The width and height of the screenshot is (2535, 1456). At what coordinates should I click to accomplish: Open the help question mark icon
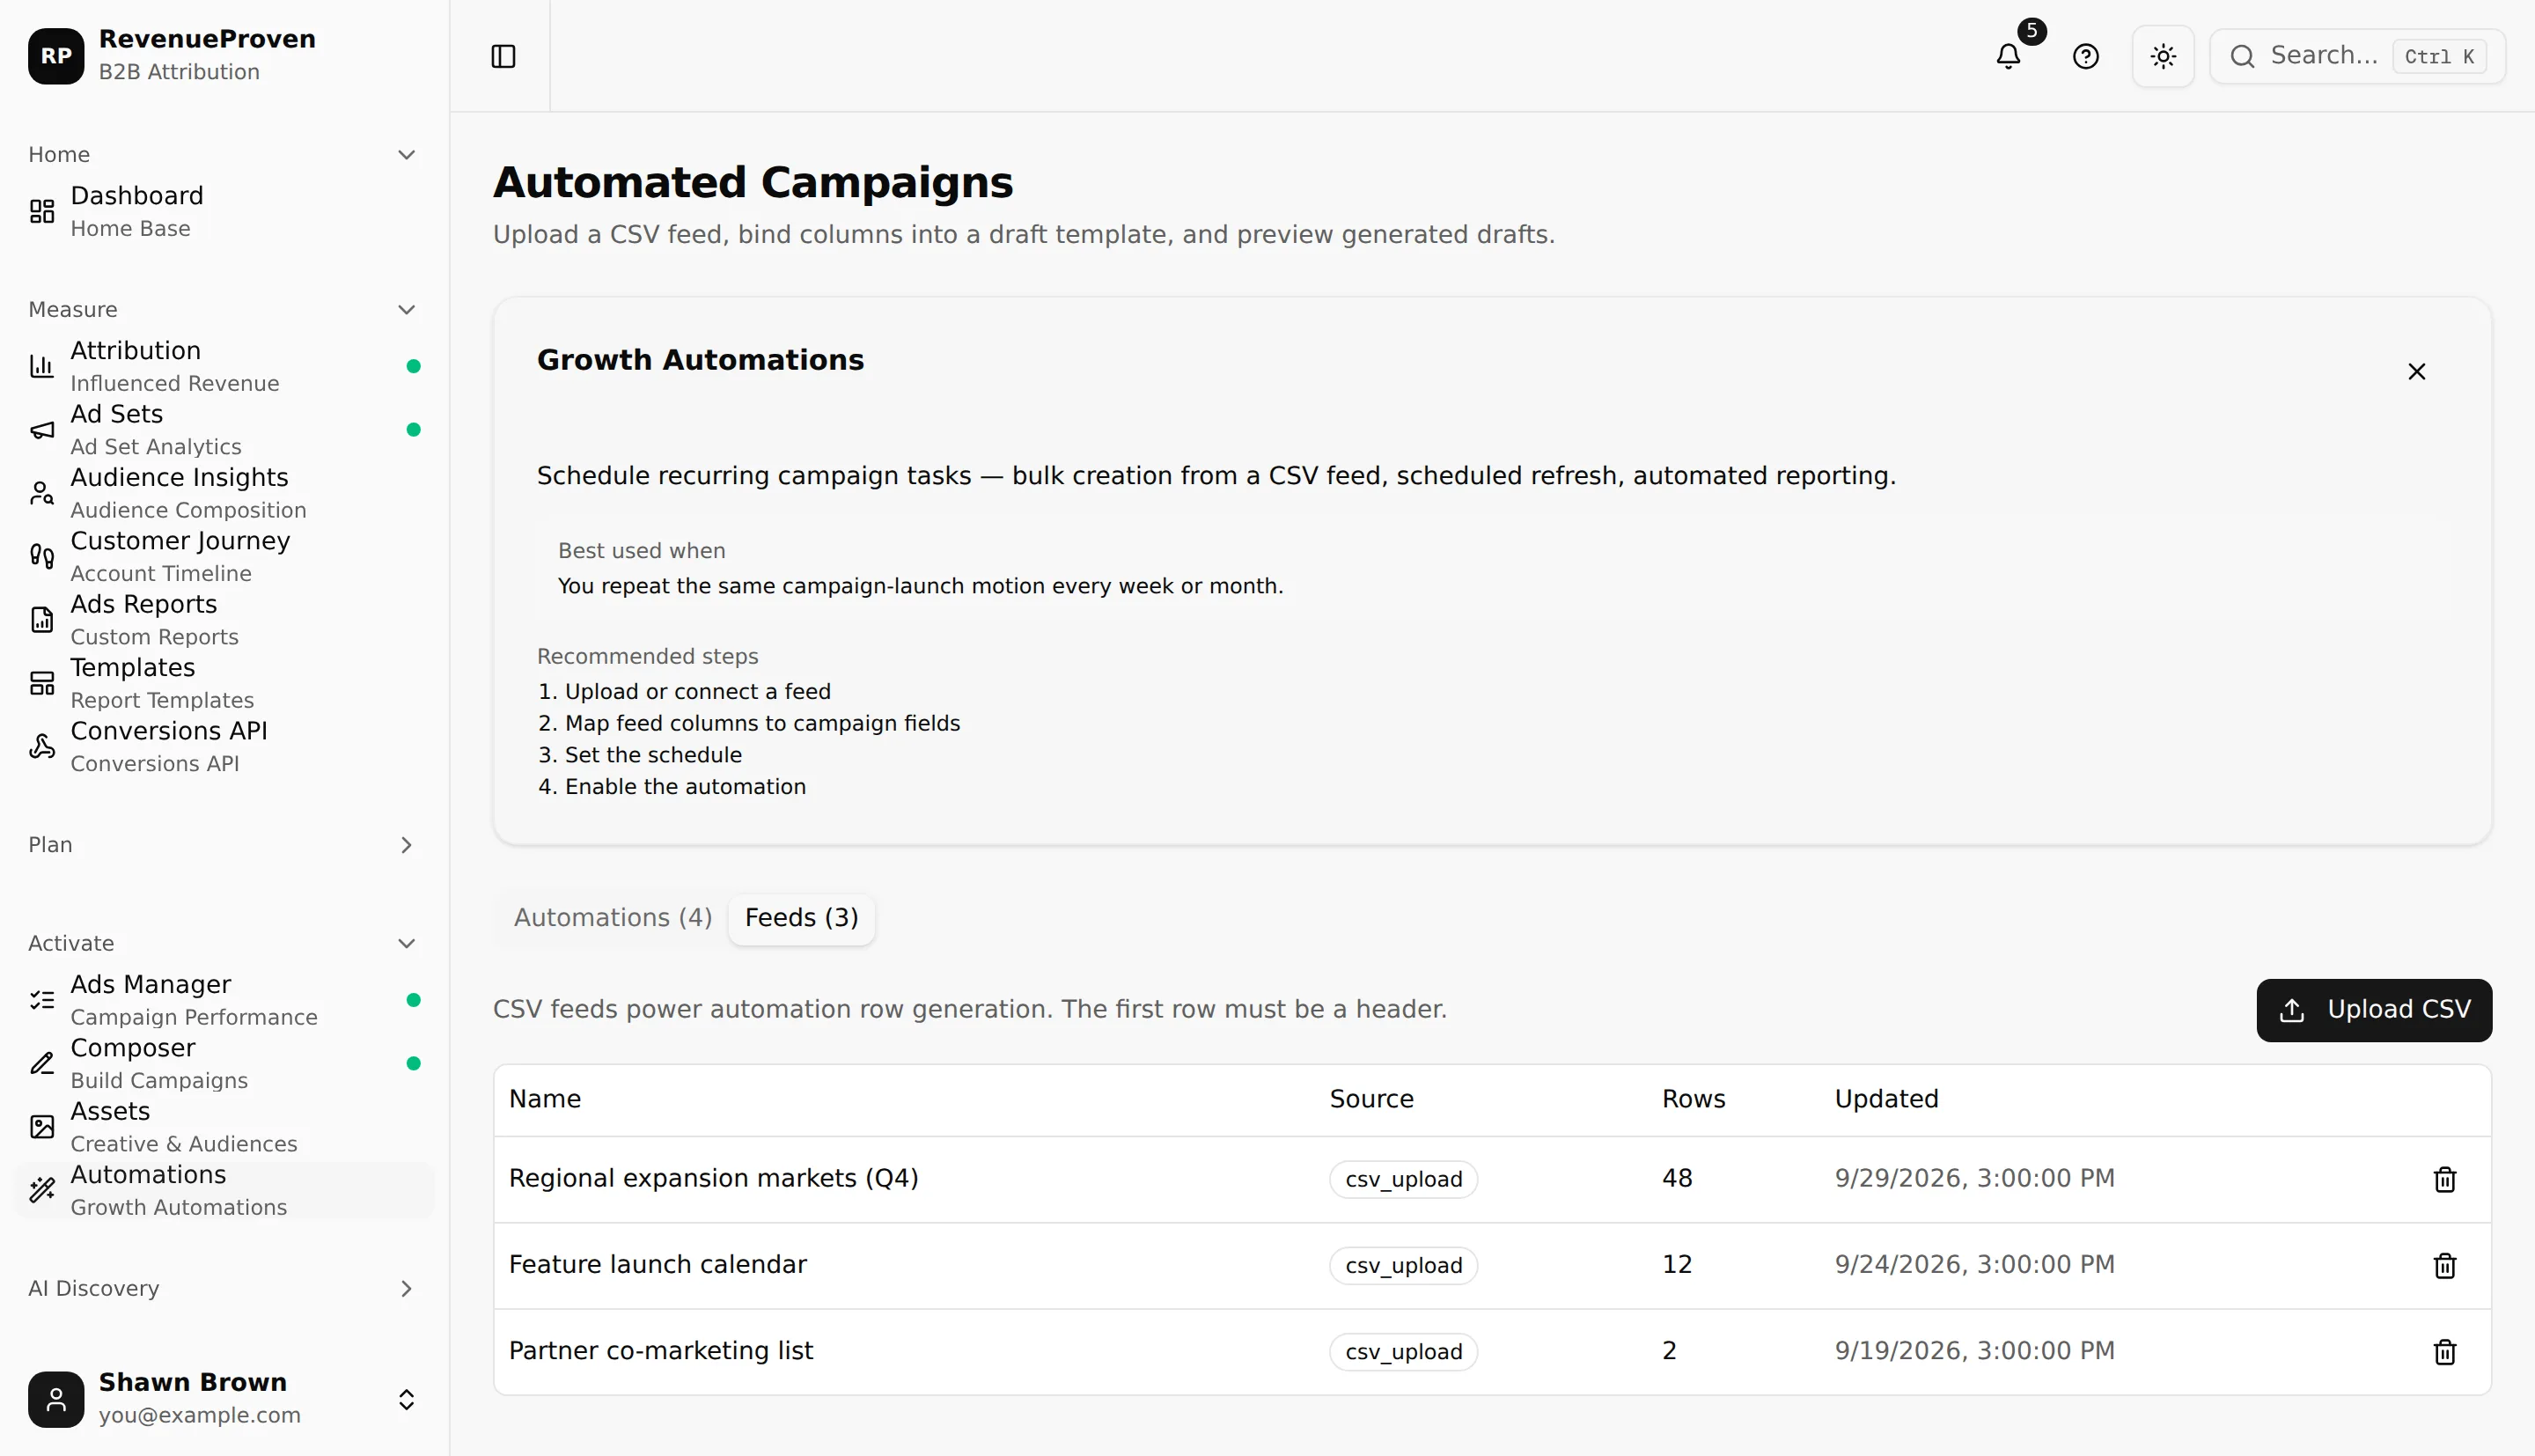(2085, 56)
